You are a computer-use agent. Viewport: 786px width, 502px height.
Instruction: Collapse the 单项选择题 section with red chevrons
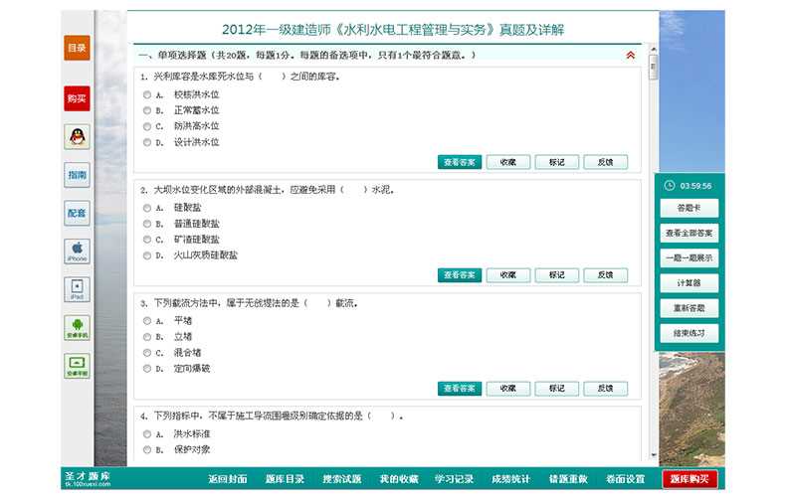630,56
